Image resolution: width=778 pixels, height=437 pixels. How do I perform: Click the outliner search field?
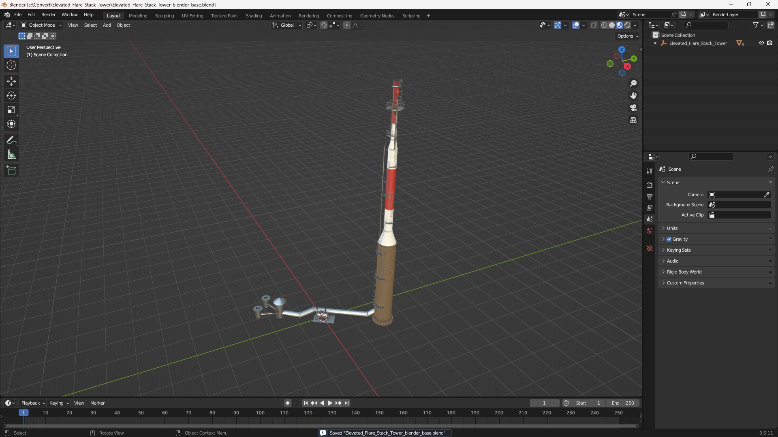pos(706,25)
